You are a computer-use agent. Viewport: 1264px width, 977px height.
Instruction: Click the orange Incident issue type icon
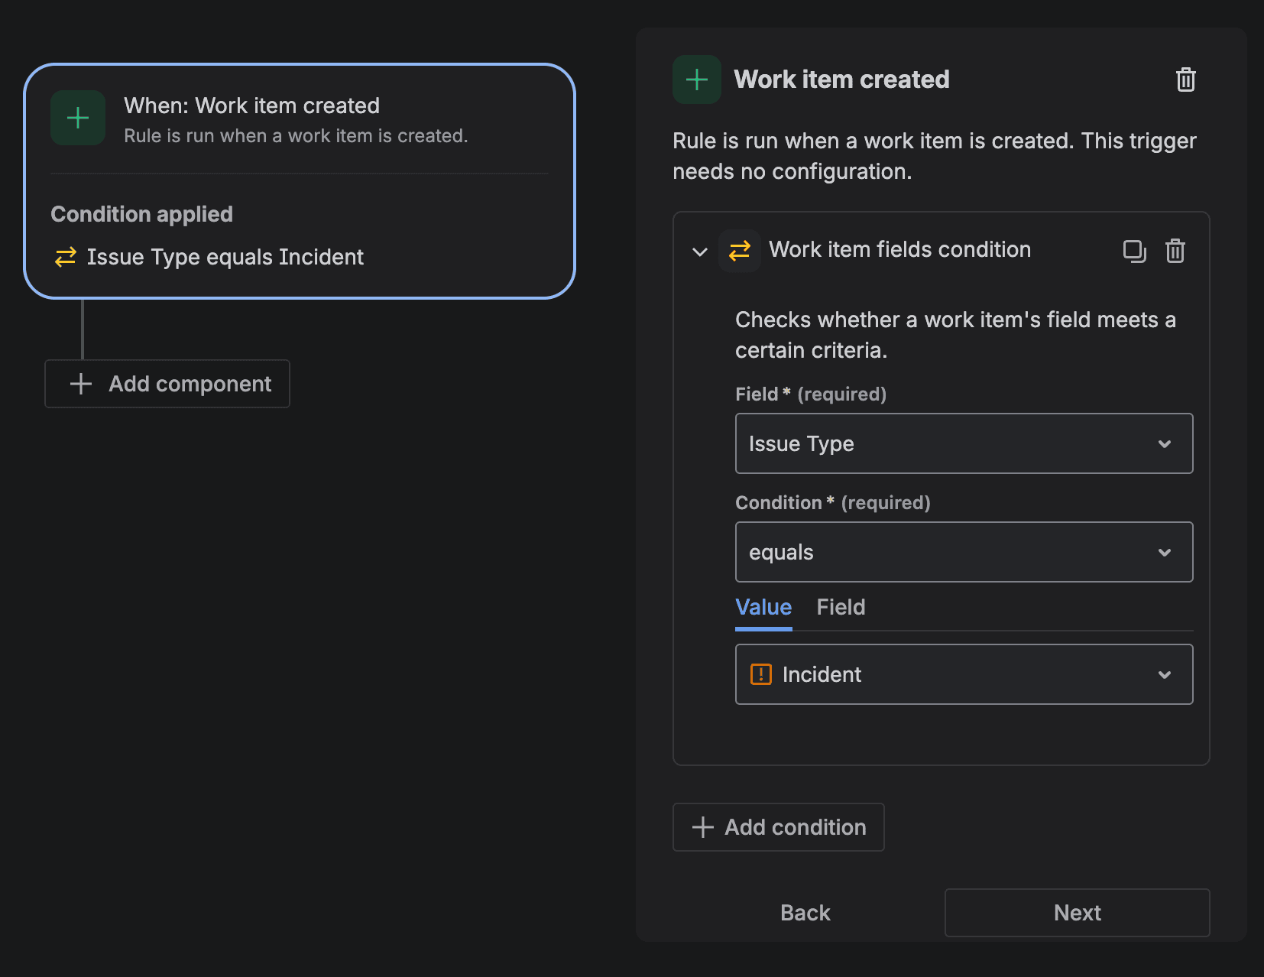(x=762, y=674)
